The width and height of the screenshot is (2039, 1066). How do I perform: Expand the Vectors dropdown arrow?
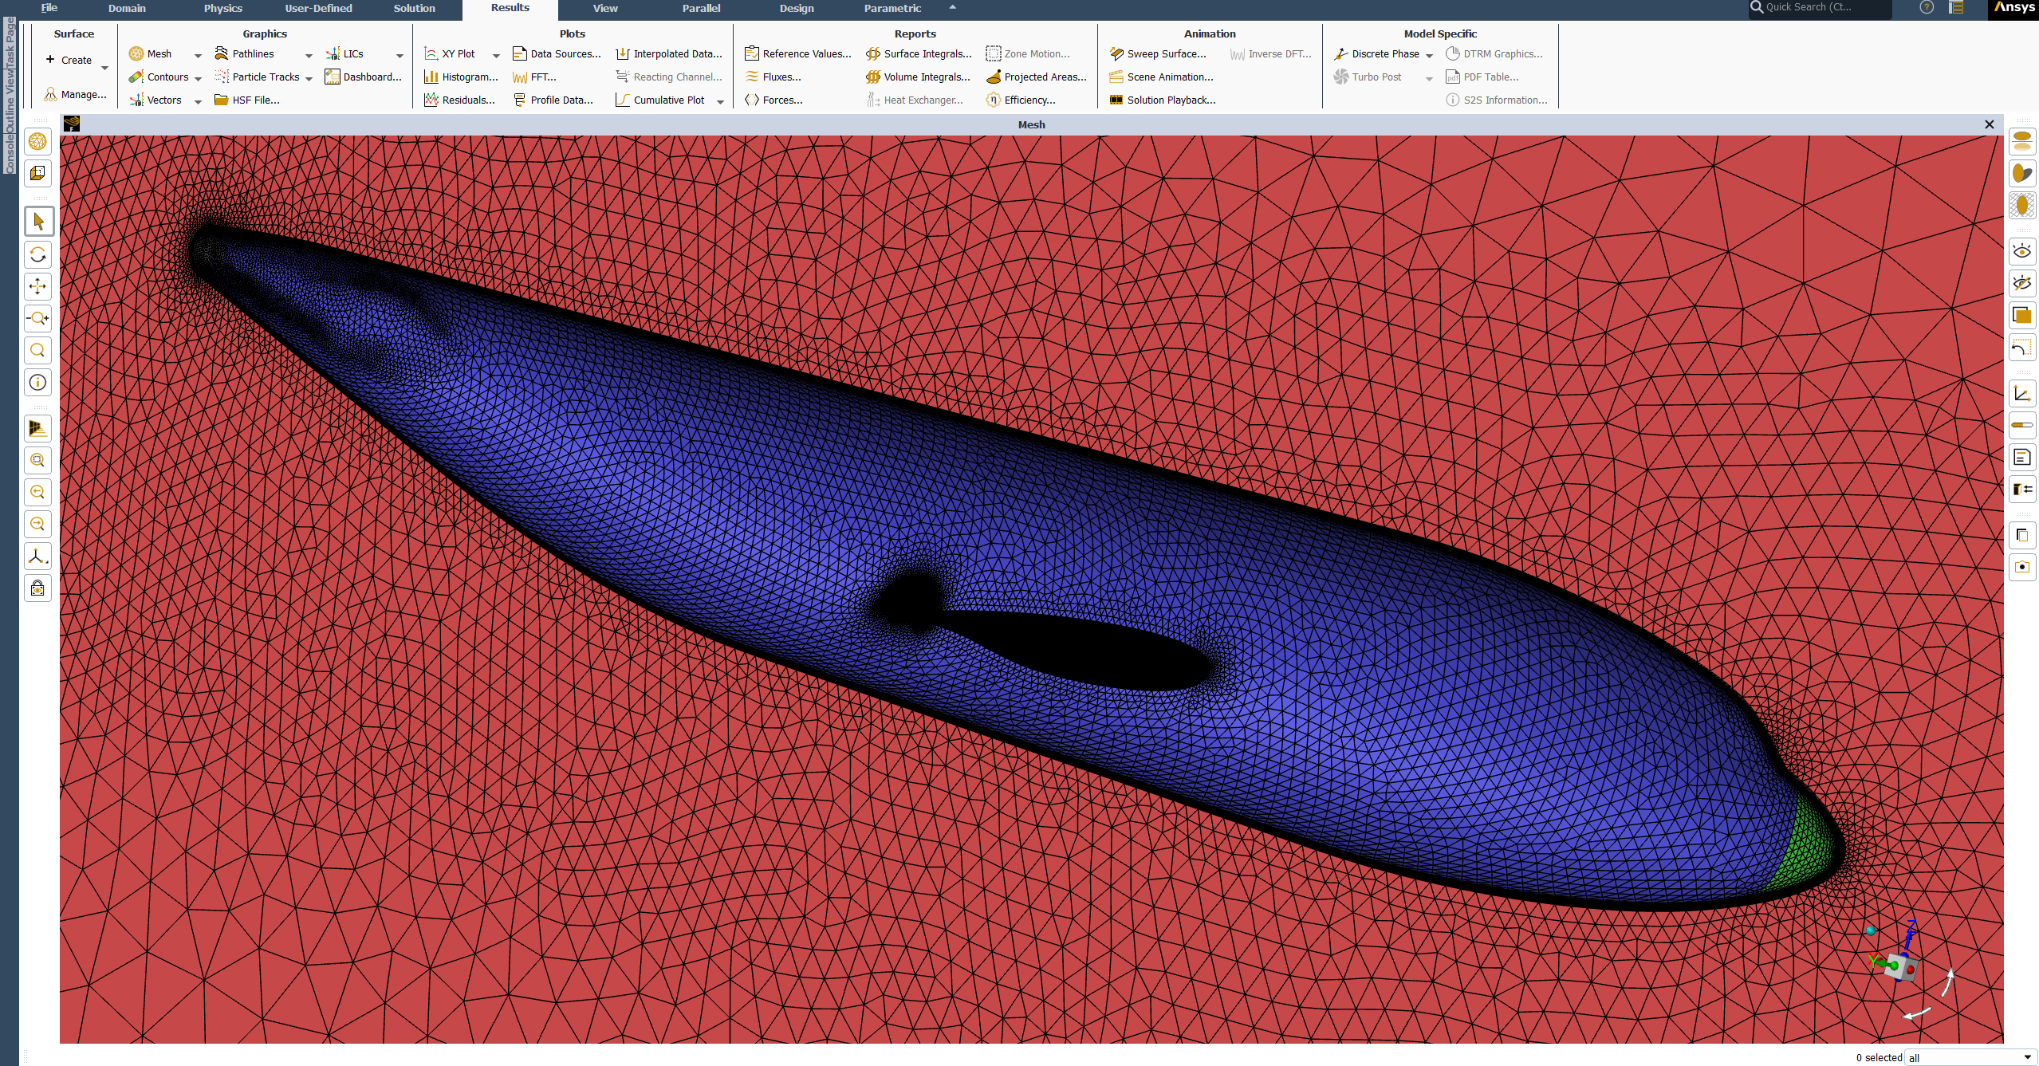(198, 101)
